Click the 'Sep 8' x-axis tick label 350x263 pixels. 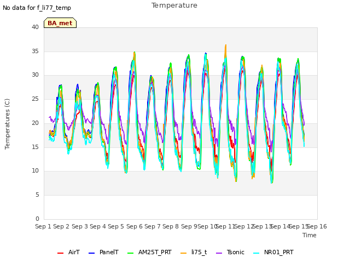[171, 226]
